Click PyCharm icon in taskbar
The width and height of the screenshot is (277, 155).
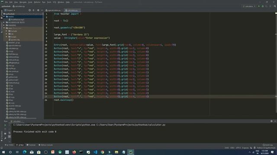coord(131,152)
